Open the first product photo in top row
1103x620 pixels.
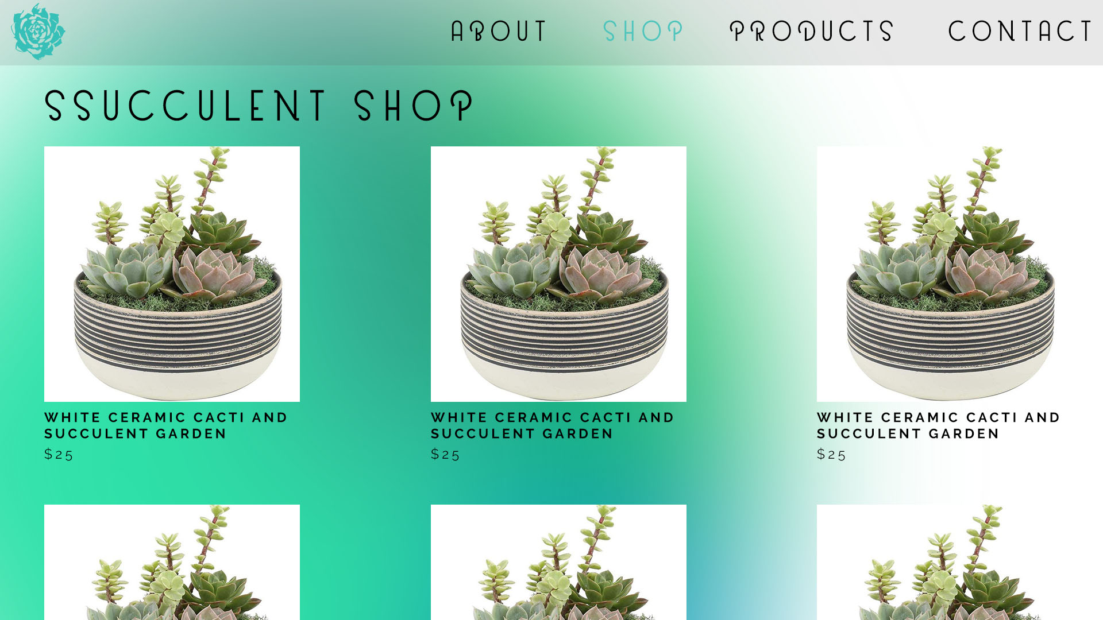[x=172, y=274]
